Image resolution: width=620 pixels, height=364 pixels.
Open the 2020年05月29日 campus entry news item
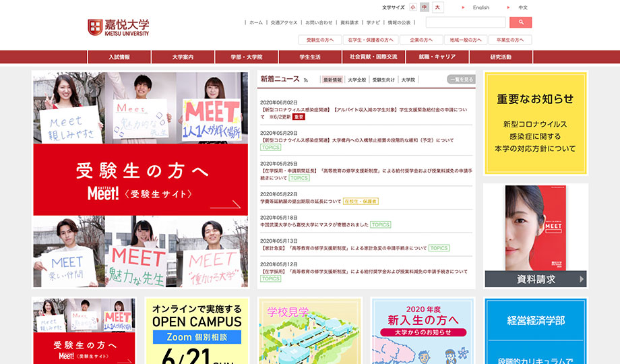[x=357, y=140]
